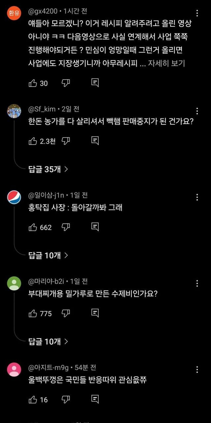
Task: Dislike the @gx4200 comment
Action: pos(66,83)
